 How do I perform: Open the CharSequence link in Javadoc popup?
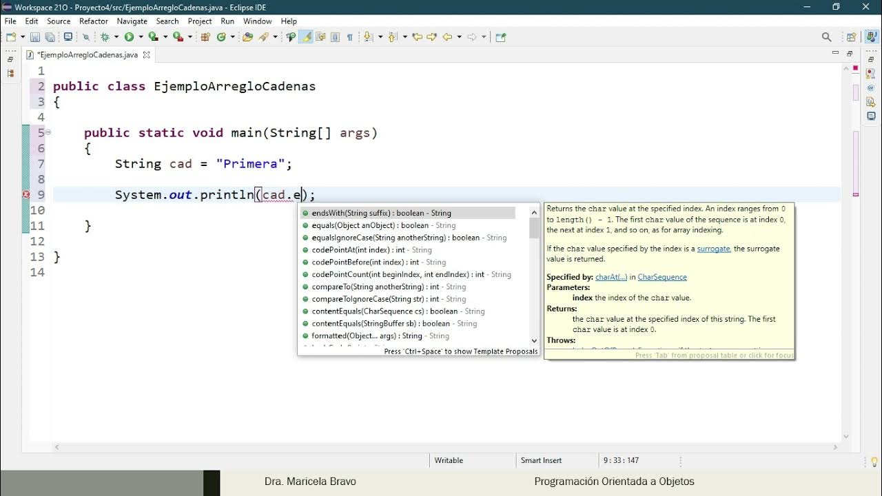tap(662, 277)
